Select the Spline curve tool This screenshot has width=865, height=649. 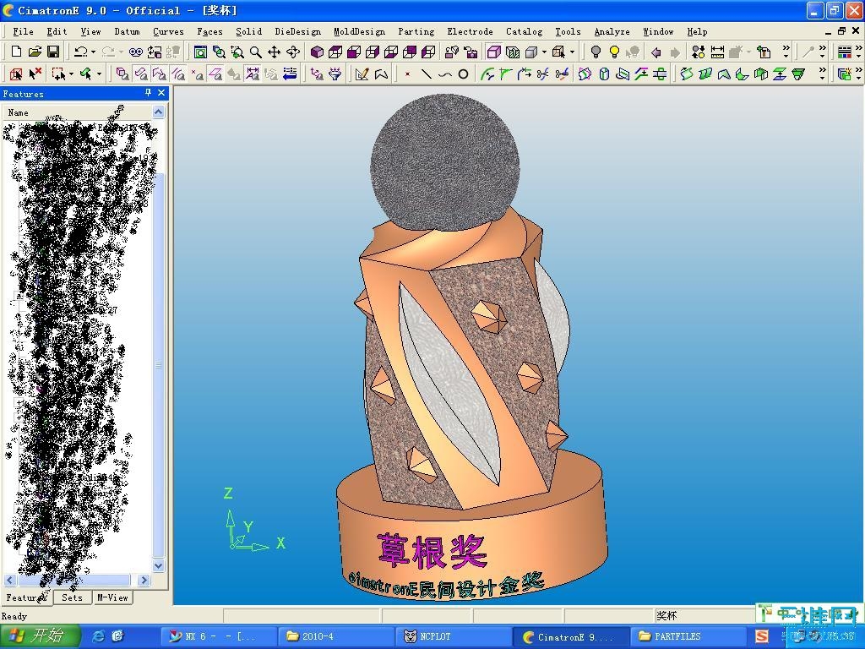444,74
